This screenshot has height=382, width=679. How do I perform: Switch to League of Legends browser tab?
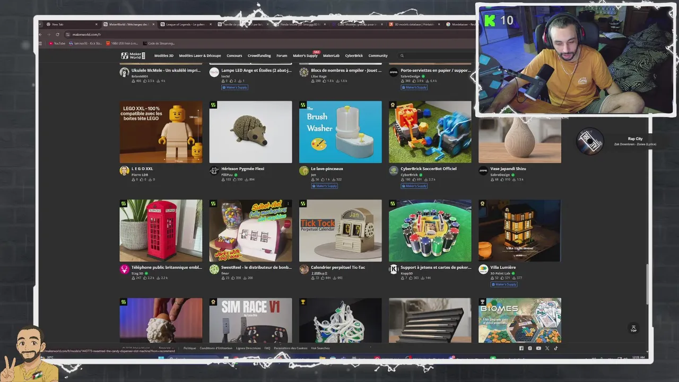click(x=185, y=24)
